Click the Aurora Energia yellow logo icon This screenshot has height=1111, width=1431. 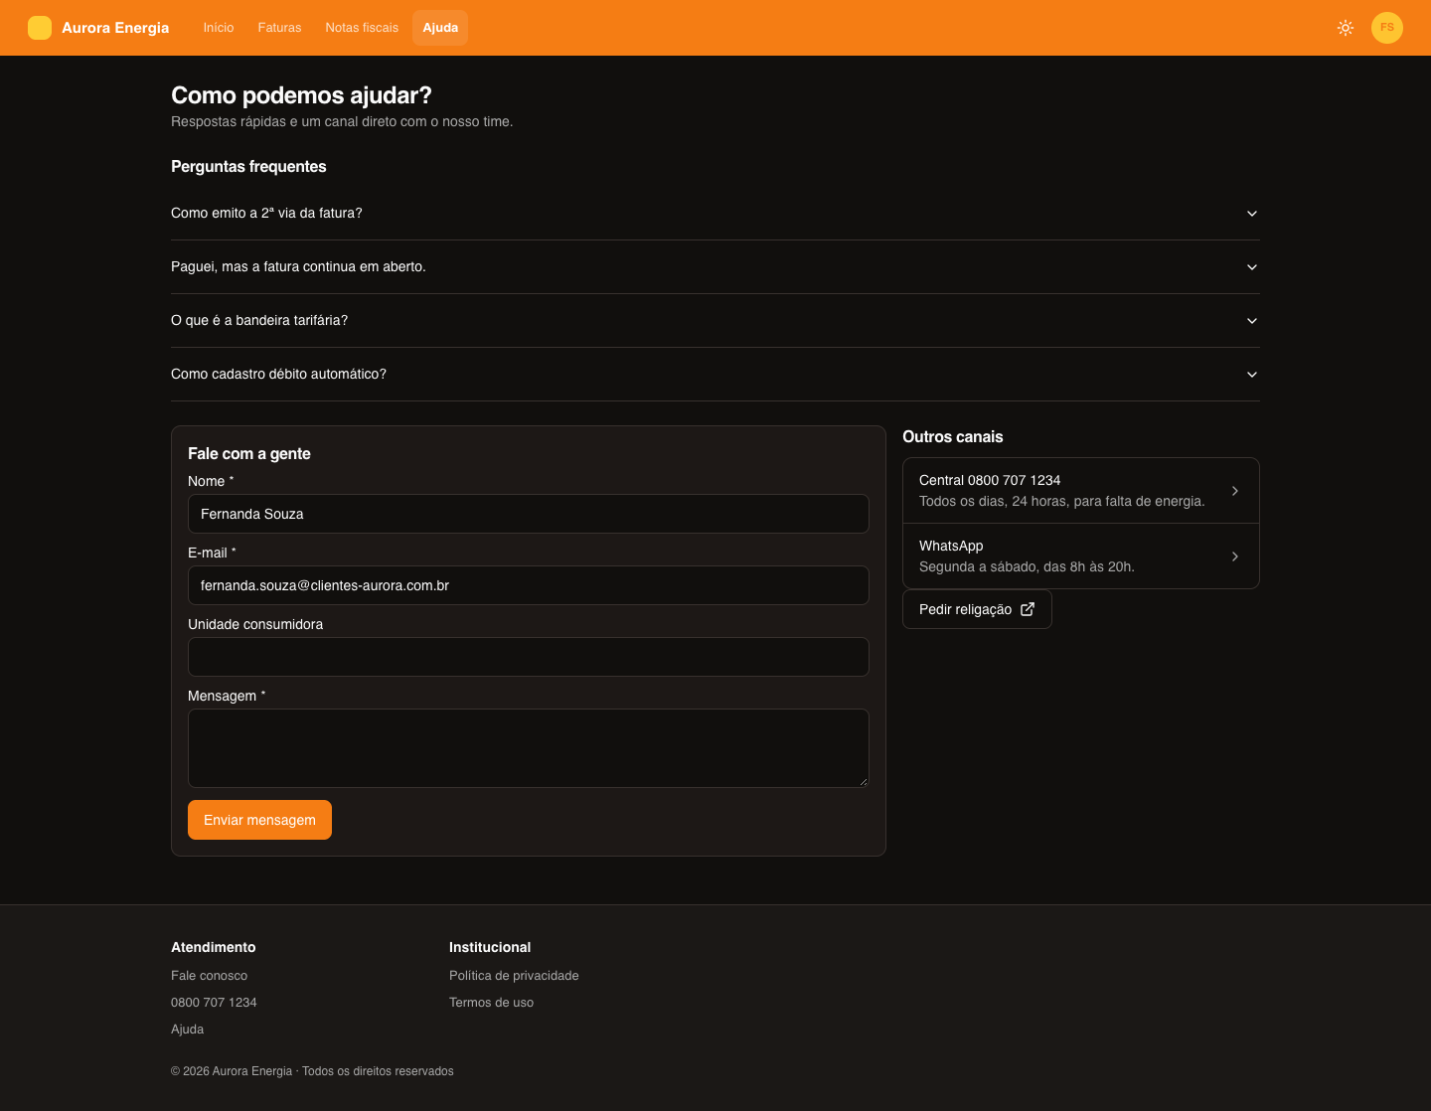[x=40, y=28]
